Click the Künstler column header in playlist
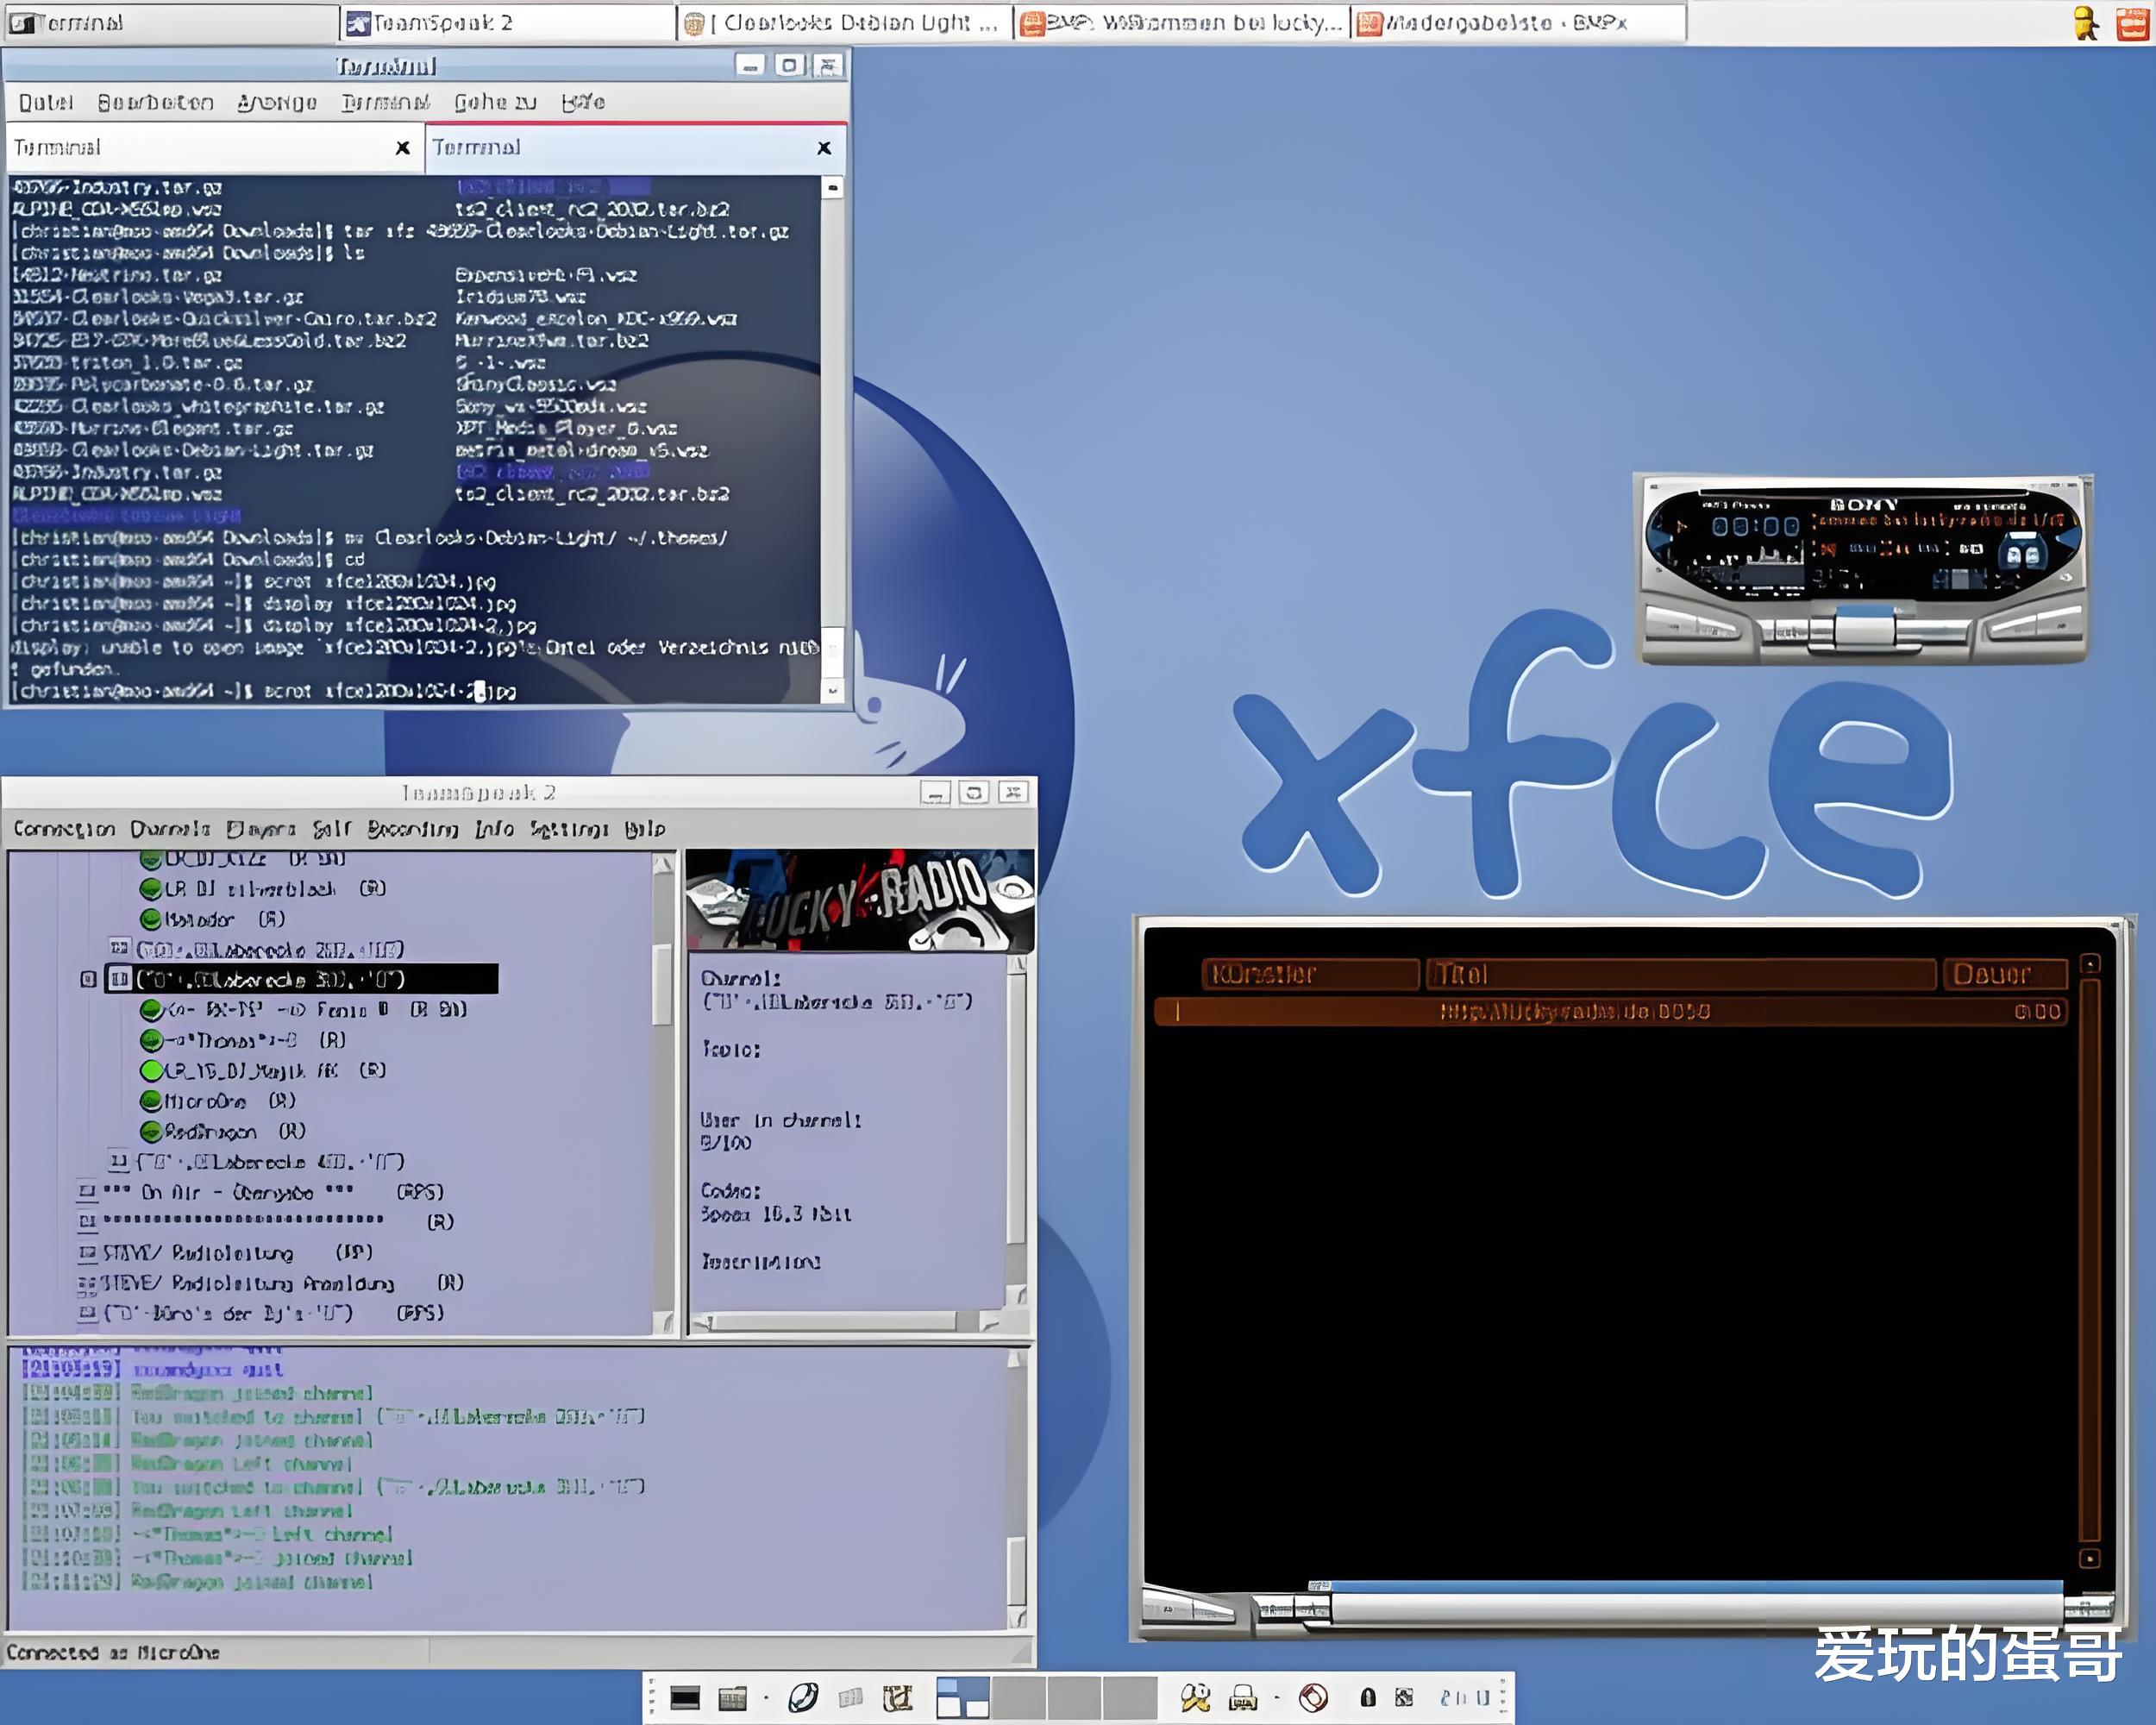 tap(1311, 974)
